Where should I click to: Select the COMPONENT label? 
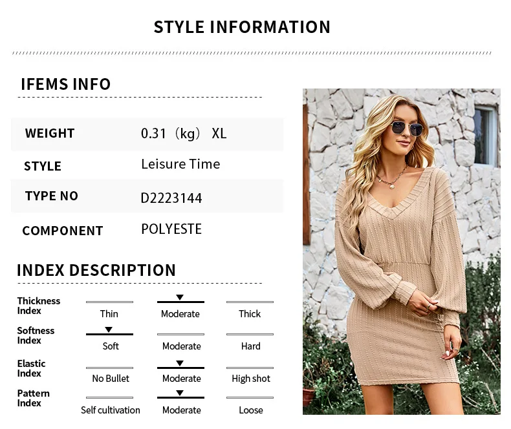[x=63, y=231]
